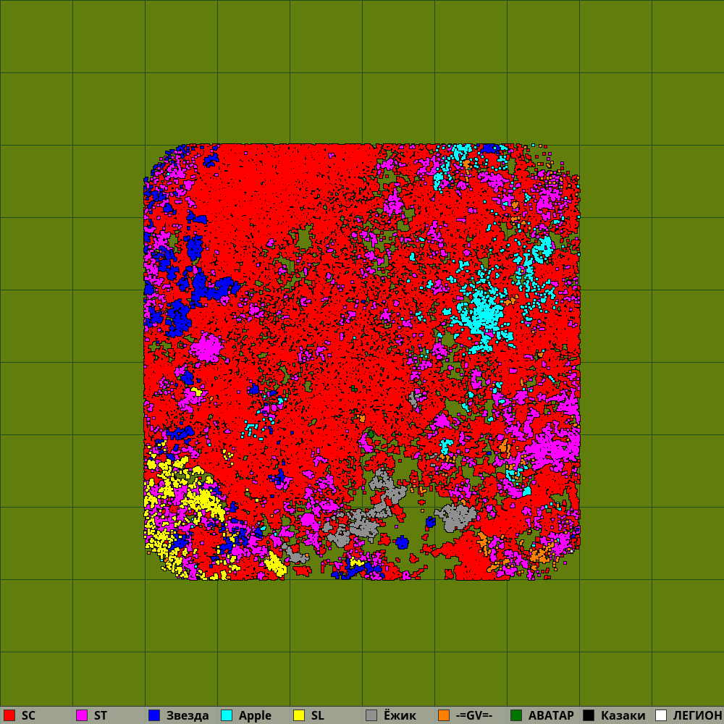Viewport: 724px width, 724px height.
Task: Select the -=GV=- legend label
Action: tap(473, 716)
